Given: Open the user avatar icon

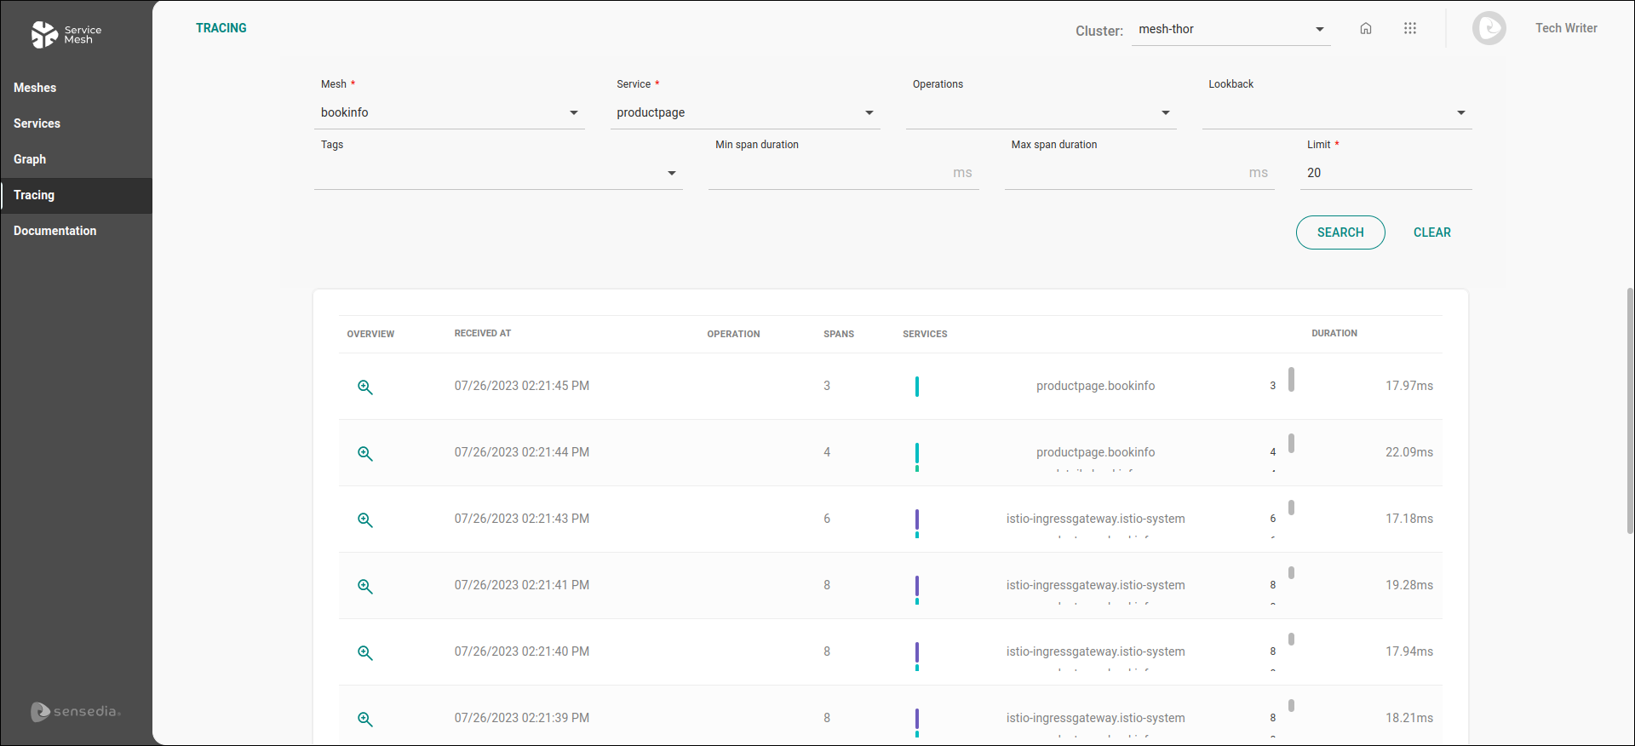Looking at the screenshot, I should click(x=1489, y=28).
